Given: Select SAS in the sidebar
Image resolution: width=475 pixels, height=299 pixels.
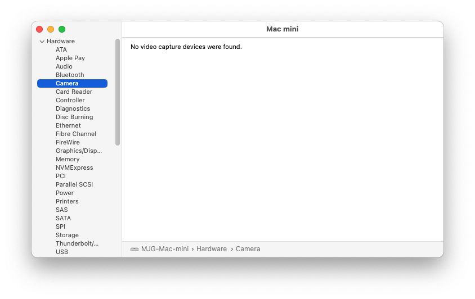Looking at the screenshot, I should pos(61,210).
